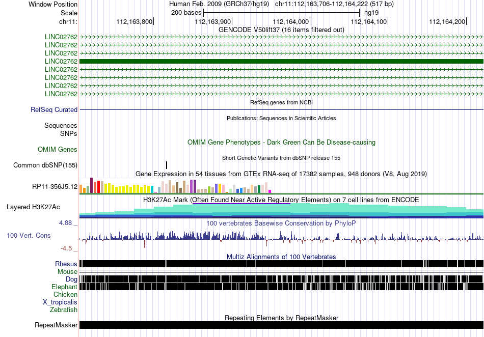This screenshot has height=337, width=484.
Task: Open 'RefSeq genes from NCBI' track title
Action: point(281,102)
